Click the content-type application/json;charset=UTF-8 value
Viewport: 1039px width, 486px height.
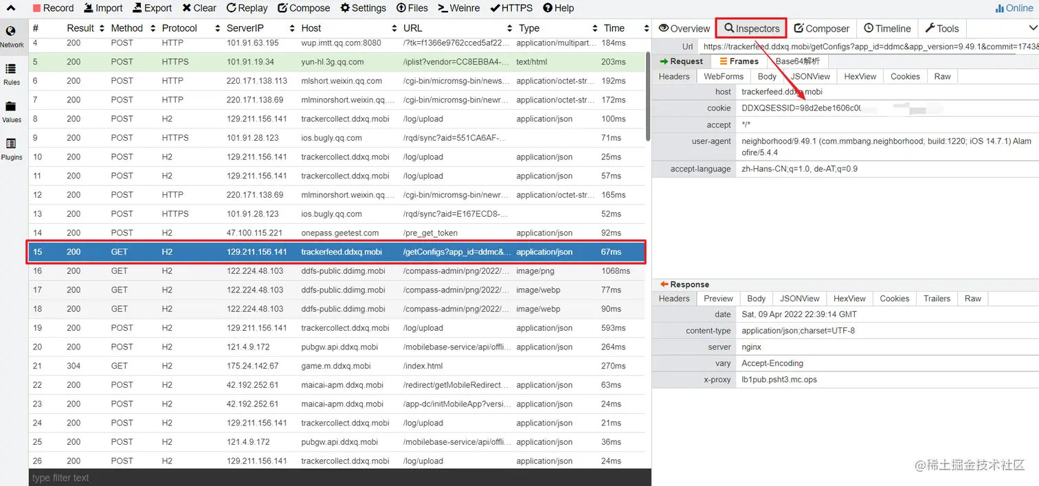coord(798,331)
